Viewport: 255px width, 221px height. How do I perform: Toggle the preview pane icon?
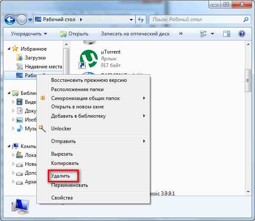coord(227,34)
